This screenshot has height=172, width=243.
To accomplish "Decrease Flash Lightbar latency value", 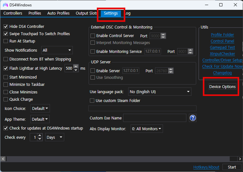I will coord(76,70).
